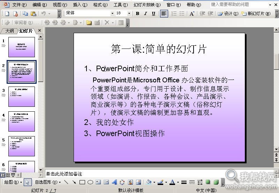Image resolution: width=279 pixels, height=193 pixels.
Task: Toggle Underline formatting
Action: [x=153, y=14]
